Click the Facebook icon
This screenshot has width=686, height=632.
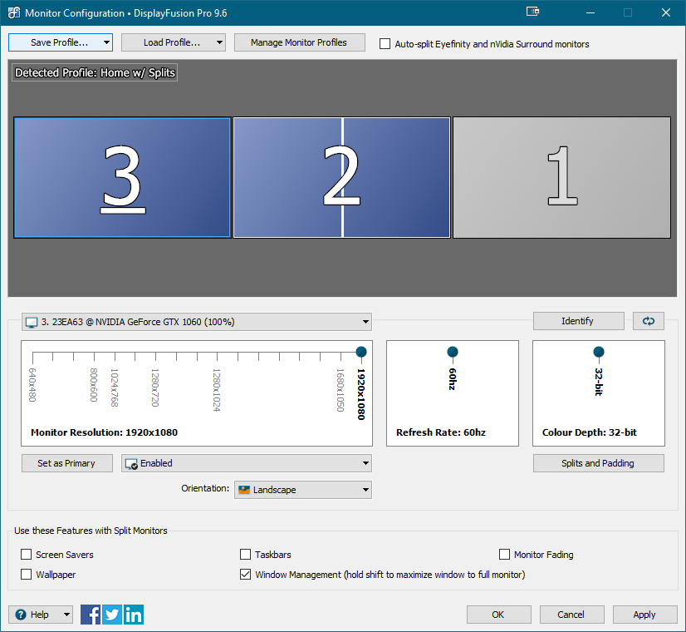91,615
